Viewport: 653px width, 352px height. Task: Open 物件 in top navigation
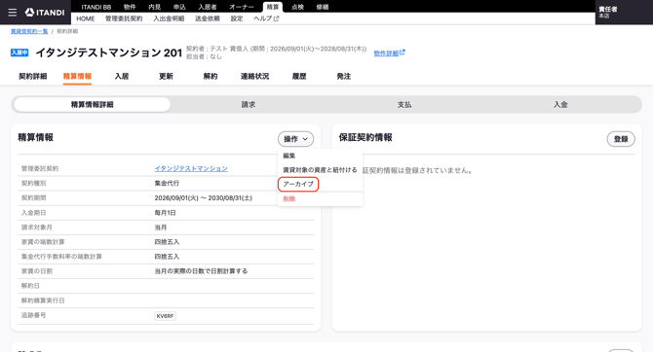[130, 7]
